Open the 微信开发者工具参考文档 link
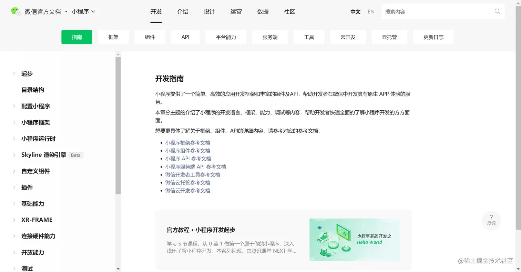Image resolution: width=521 pixels, height=272 pixels. point(193,174)
